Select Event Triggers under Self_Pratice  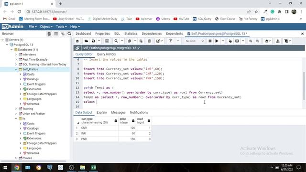36,84
